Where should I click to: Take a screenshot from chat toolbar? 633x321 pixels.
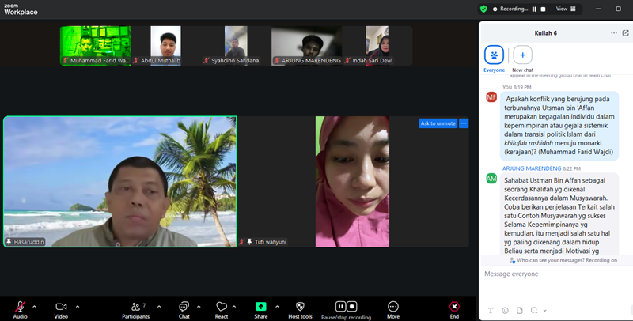tap(534, 311)
